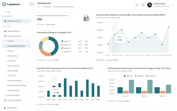Open the Sumber Daya Tambang menu item
177x111 pixels.
click(x=17, y=85)
